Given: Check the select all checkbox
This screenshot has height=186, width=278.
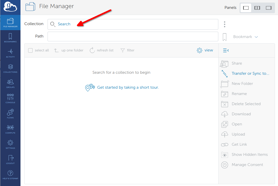Looking at the screenshot, I should coord(30,50).
